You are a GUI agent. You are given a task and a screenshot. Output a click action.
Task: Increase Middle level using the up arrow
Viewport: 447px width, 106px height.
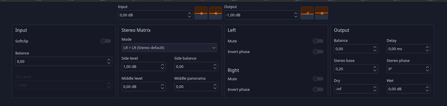pyautogui.click(x=162, y=85)
